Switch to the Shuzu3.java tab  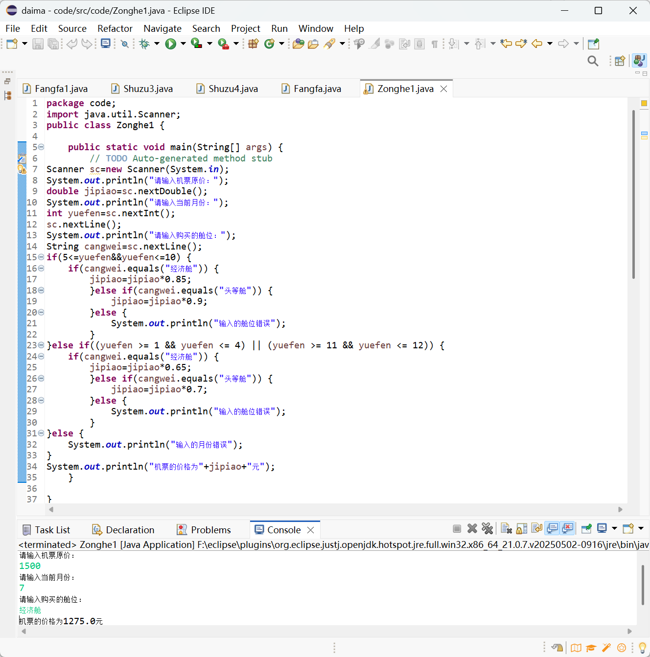[142, 89]
